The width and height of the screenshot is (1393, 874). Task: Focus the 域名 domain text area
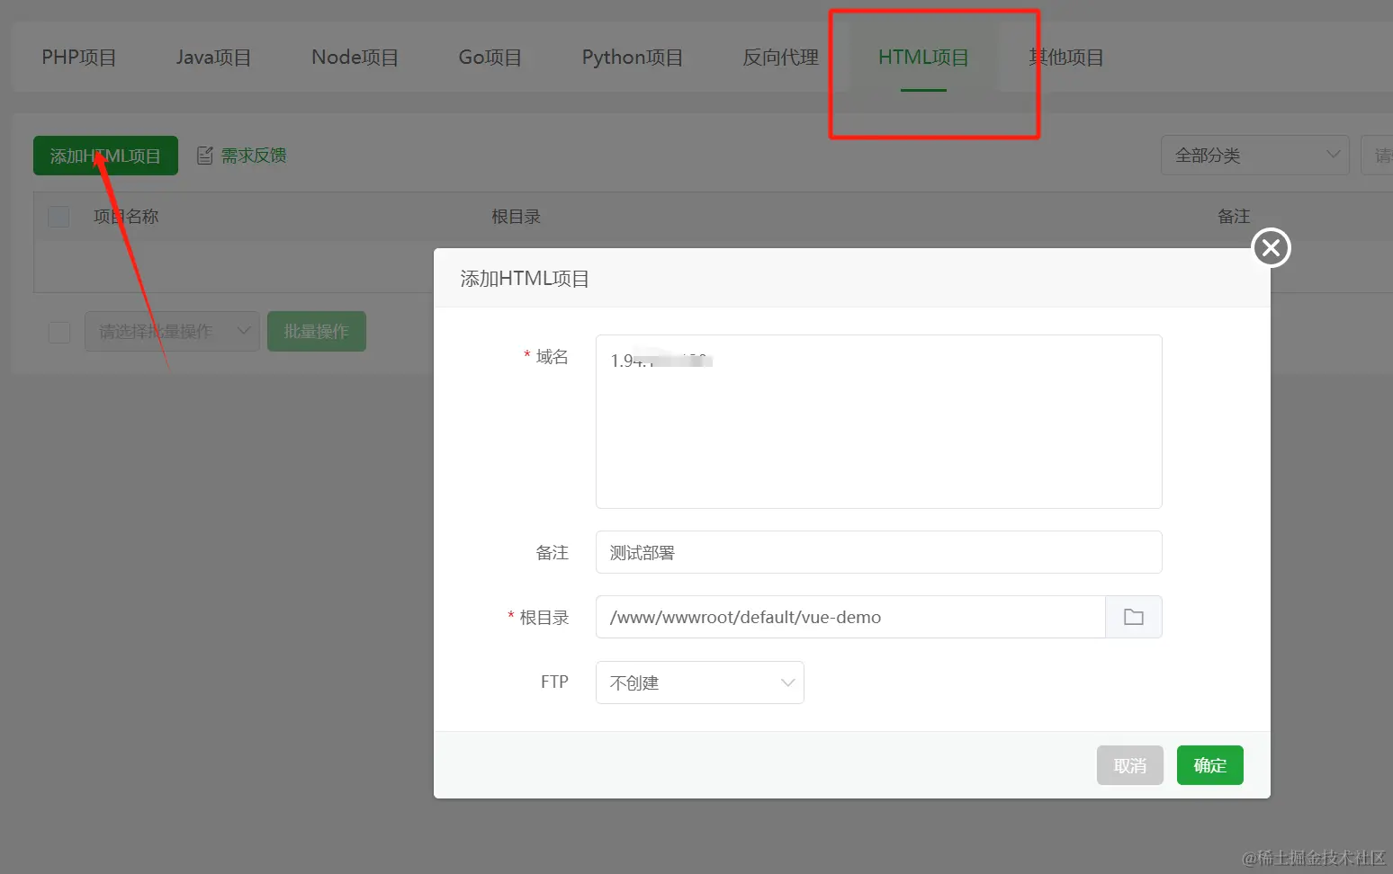[879, 422]
